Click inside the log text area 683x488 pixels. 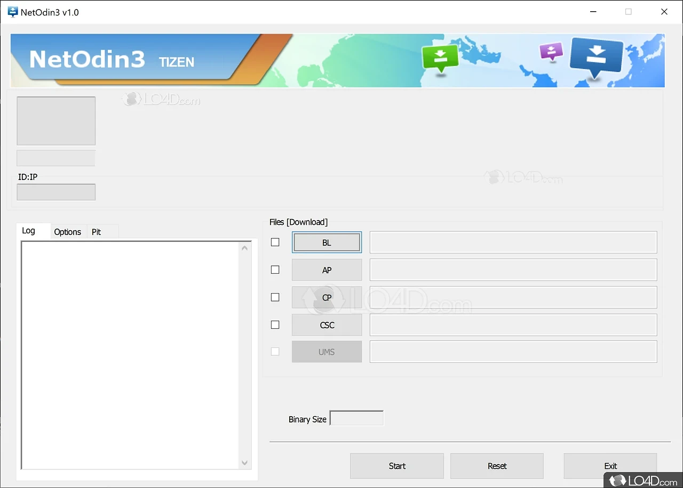(x=130, y=355)
